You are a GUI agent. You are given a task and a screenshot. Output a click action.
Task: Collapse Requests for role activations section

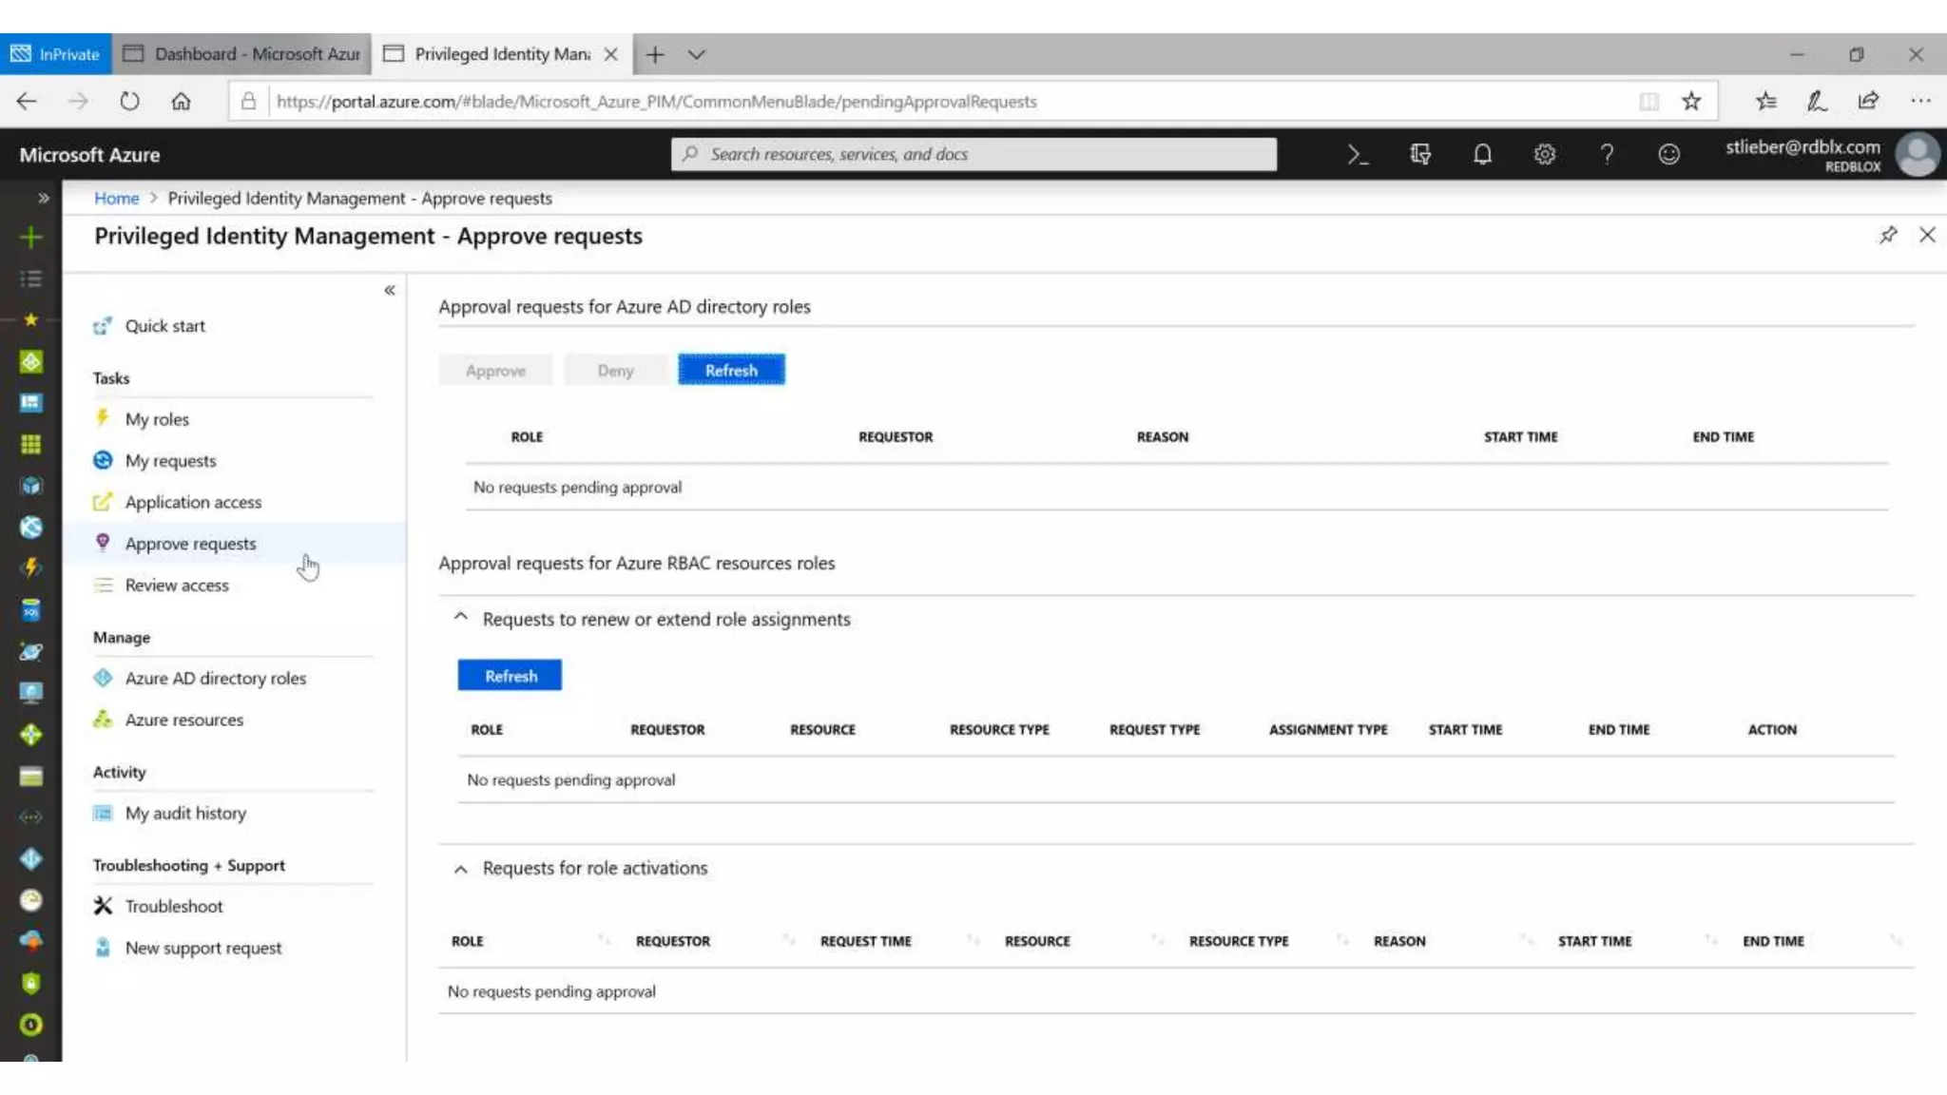coord(461,869)
